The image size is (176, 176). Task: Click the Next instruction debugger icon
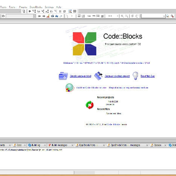point(51,11)
